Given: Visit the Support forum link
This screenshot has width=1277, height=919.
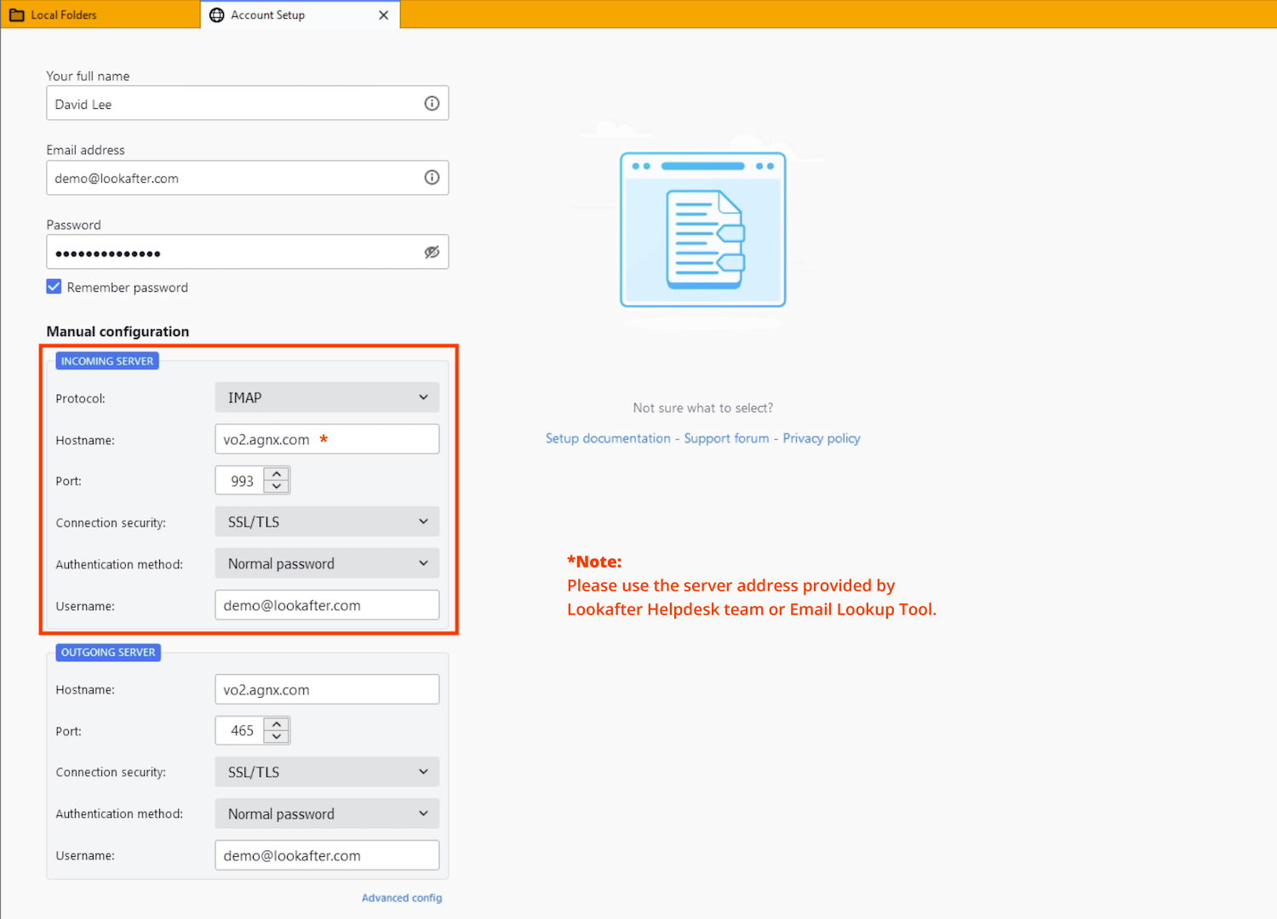Looking at the screenshot, I should 726,438.
